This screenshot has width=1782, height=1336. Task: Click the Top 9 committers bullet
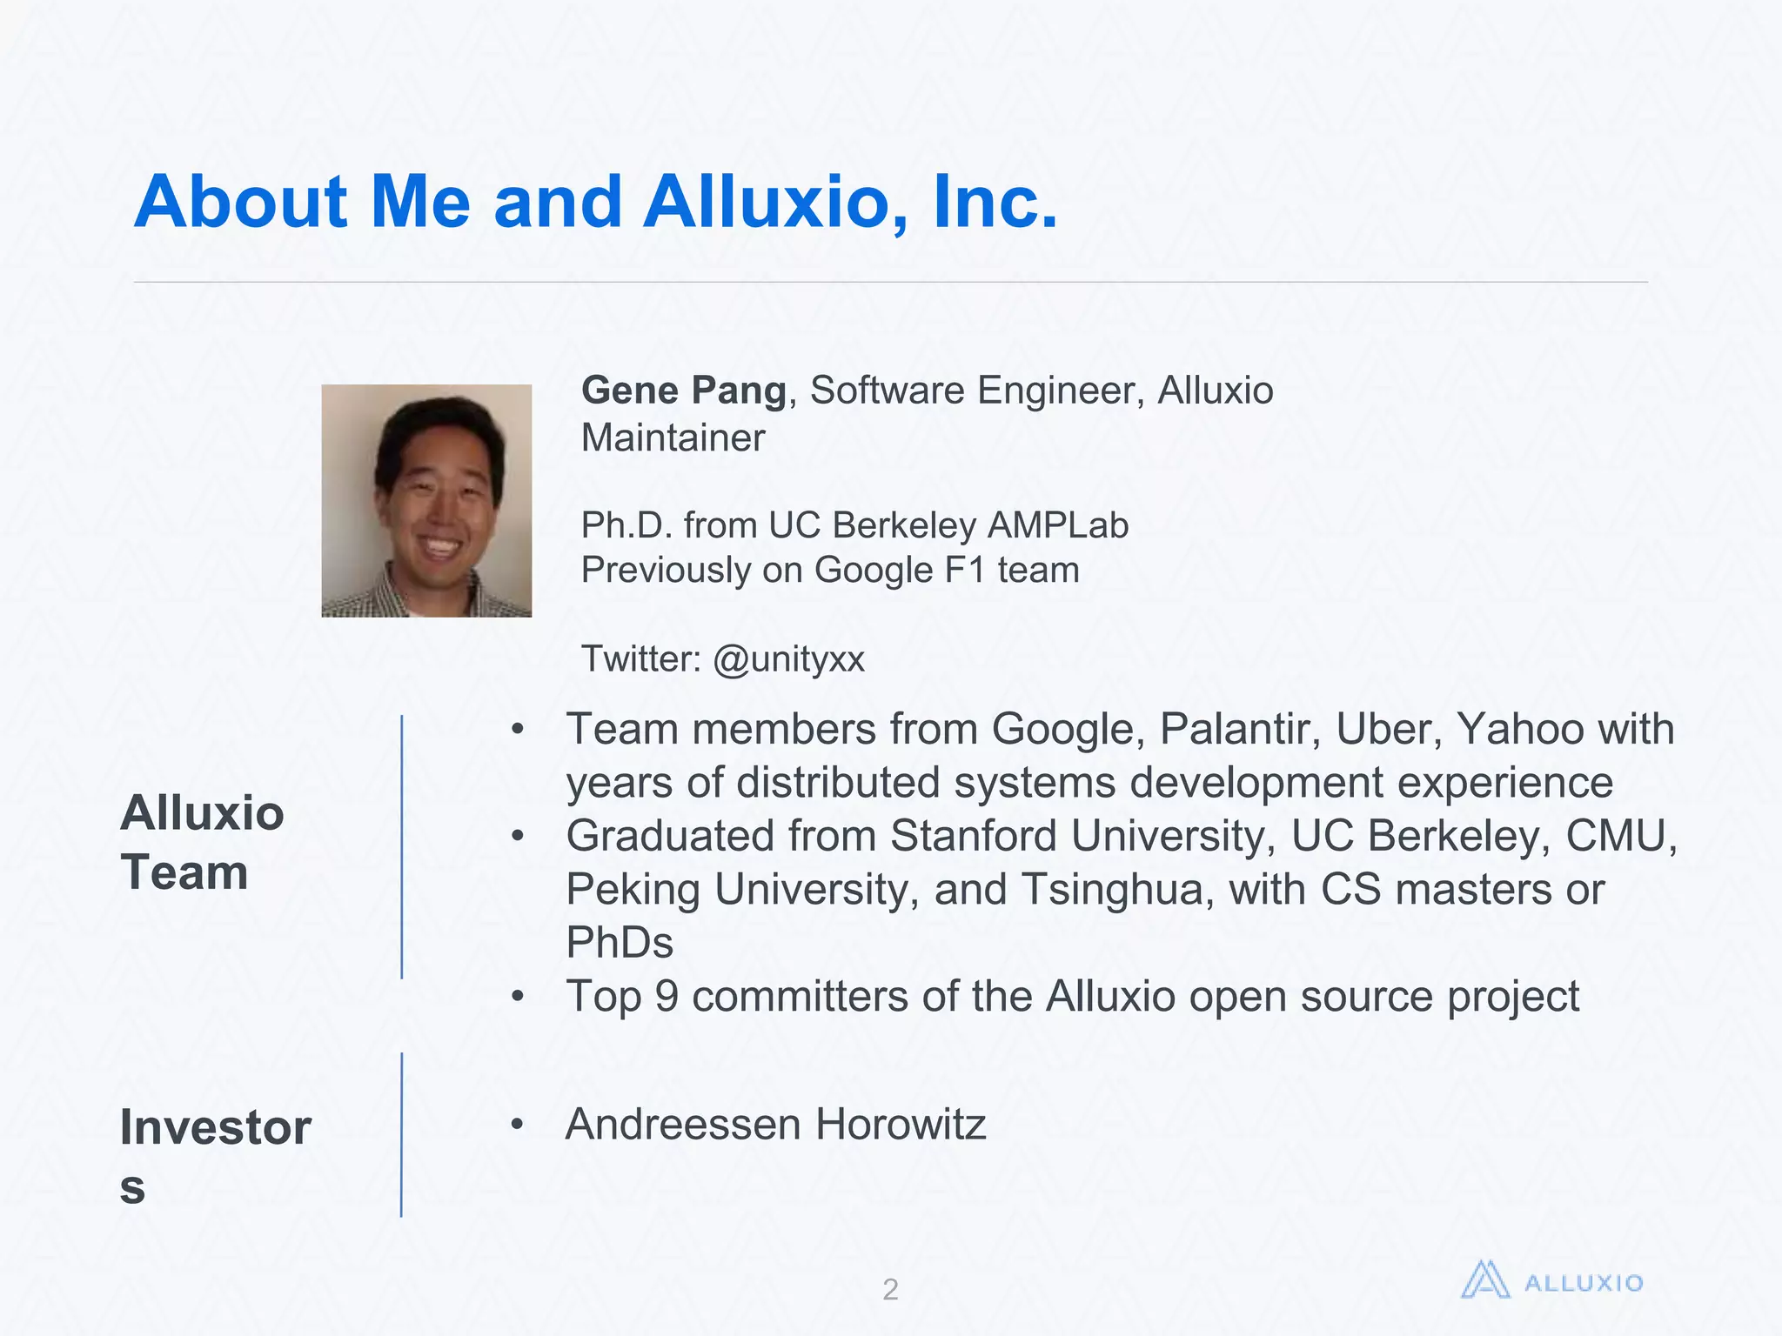1072,997
